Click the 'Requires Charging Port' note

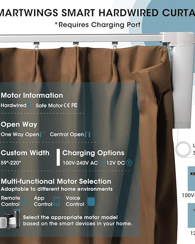coord(97,25)
